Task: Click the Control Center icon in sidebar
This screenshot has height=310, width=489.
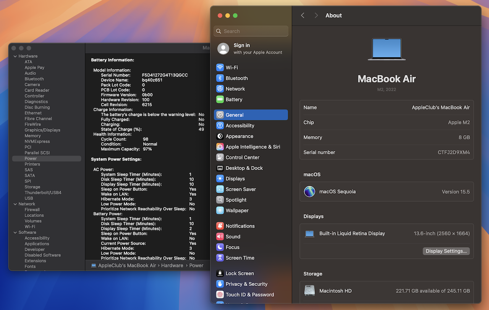Action: 220,157
